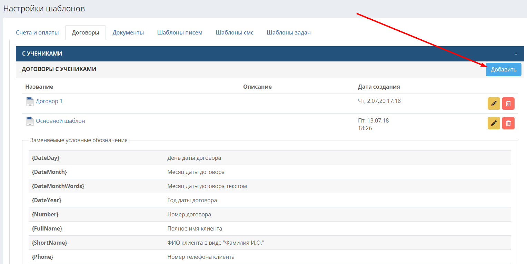Click the description Месяц даты договора текстом
Viewport: 527px width, 264px height.
(207, 186)
